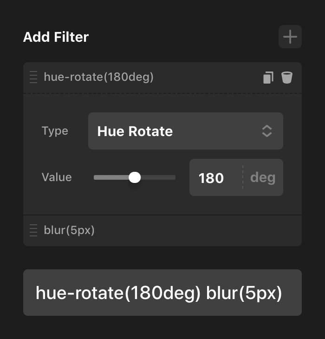Open the Hue Rotate type dropdown
This screenshot has width=325, height=339.
point(176,131)
